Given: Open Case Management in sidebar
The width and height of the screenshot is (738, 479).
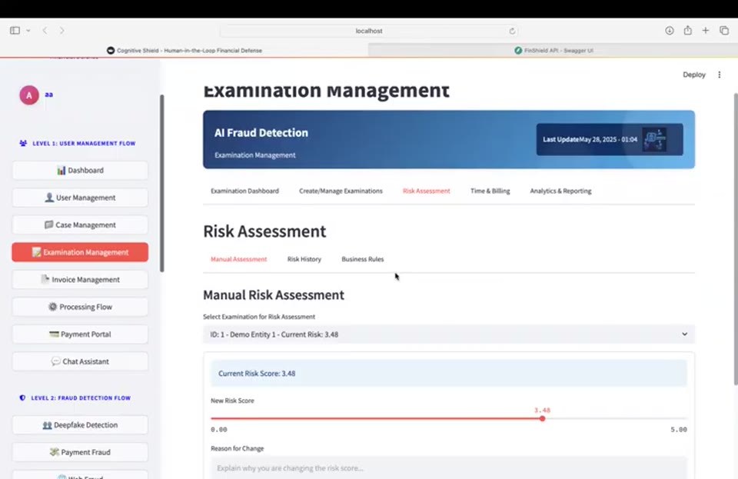Looking at the screenshot, I should click(80, 225).
